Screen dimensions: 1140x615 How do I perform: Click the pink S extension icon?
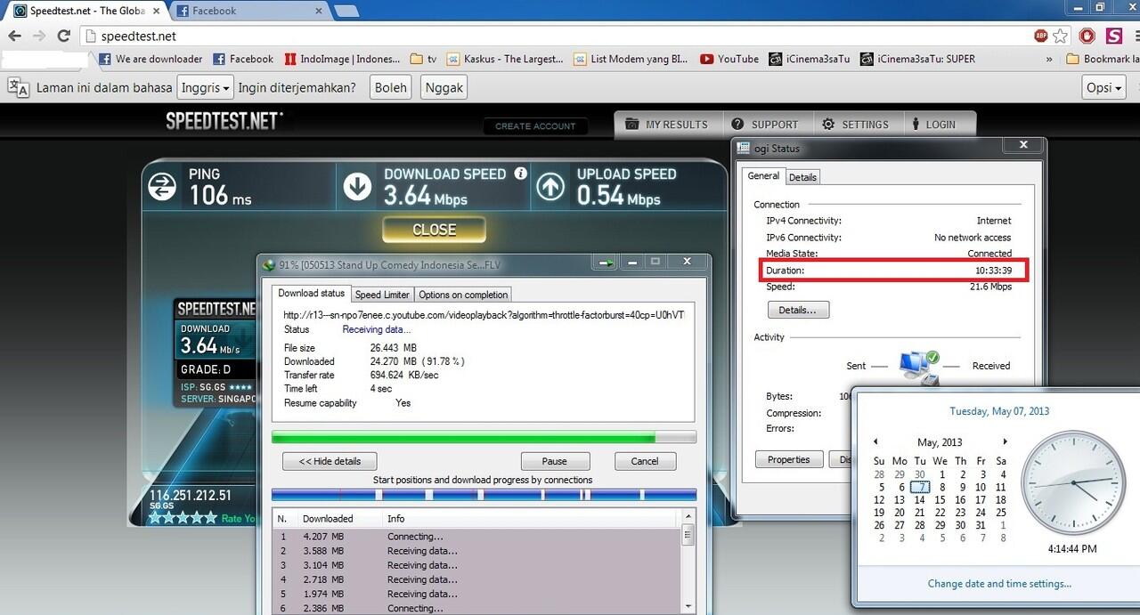tap(1113, 36)
